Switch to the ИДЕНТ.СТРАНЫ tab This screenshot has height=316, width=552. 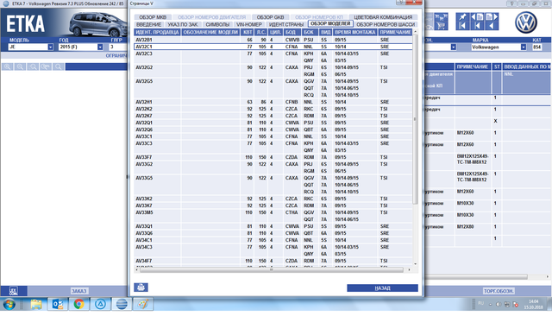click(x=286, y=24)
